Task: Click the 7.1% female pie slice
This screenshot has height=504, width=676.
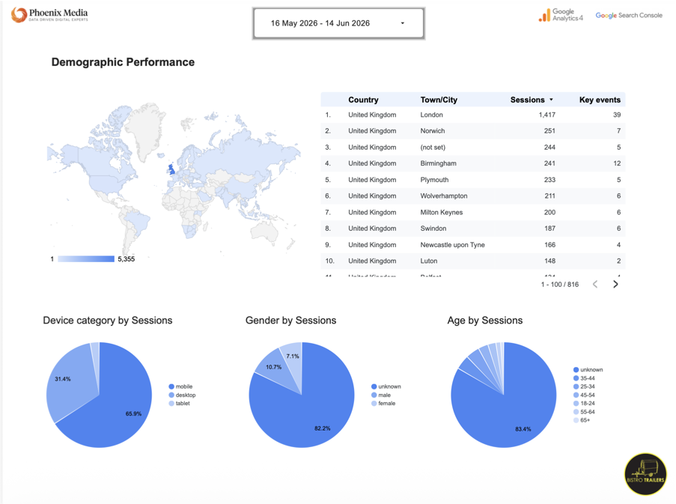Action: [x=293, y=358]
